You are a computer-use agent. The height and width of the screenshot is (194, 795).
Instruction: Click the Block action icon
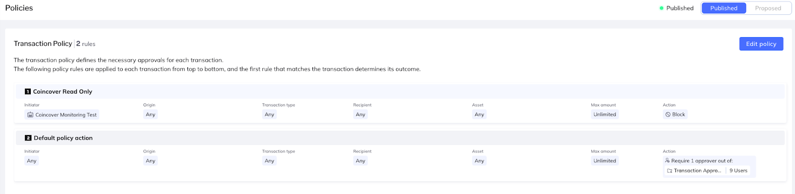668,115
